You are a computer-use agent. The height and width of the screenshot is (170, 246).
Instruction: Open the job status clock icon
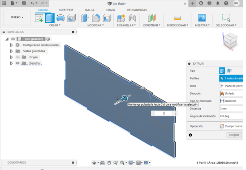(209, 3)
